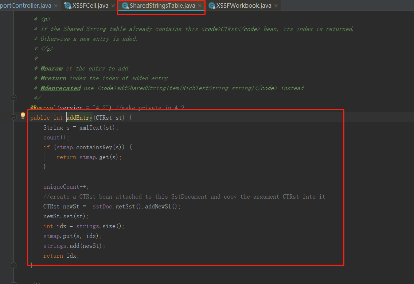Screen dimensions: 414x284
Task: Close the portController.java tab
Action: 56,5
